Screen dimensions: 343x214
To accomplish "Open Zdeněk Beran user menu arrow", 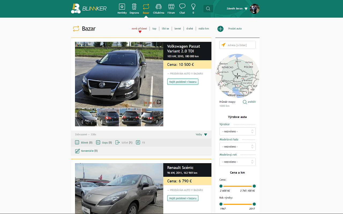I will 246,9.
